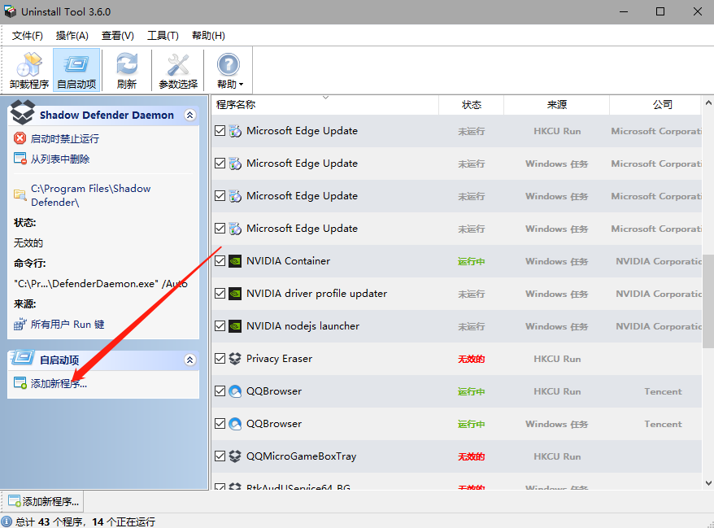Uncheck the NVIDIA Container checkbox
This screenshot has width=714, height=528.
point(220,261)
